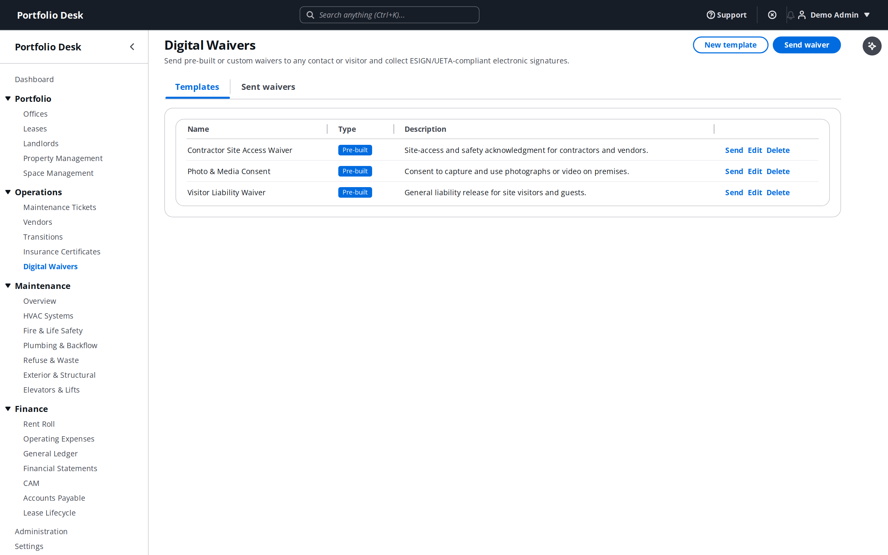
Task: Open notifications bell icon
Action: 790,15
